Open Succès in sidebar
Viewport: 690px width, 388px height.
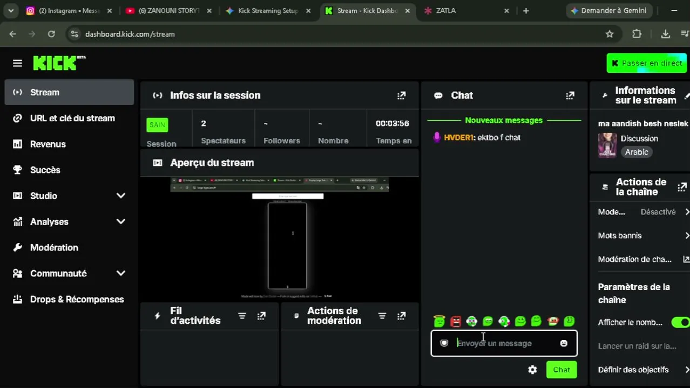(x=69, y=170)
